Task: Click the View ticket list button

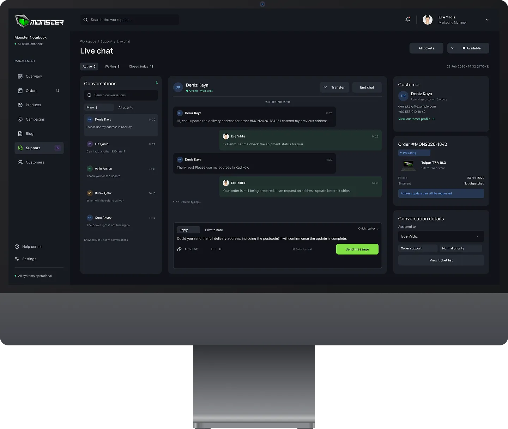Action: [441, 260]
